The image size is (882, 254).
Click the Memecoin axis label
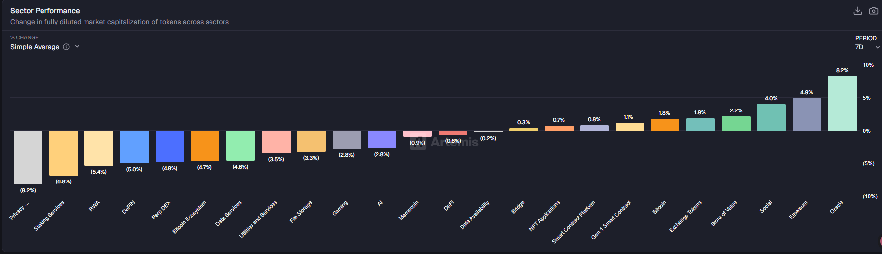[x=409, y=210]
